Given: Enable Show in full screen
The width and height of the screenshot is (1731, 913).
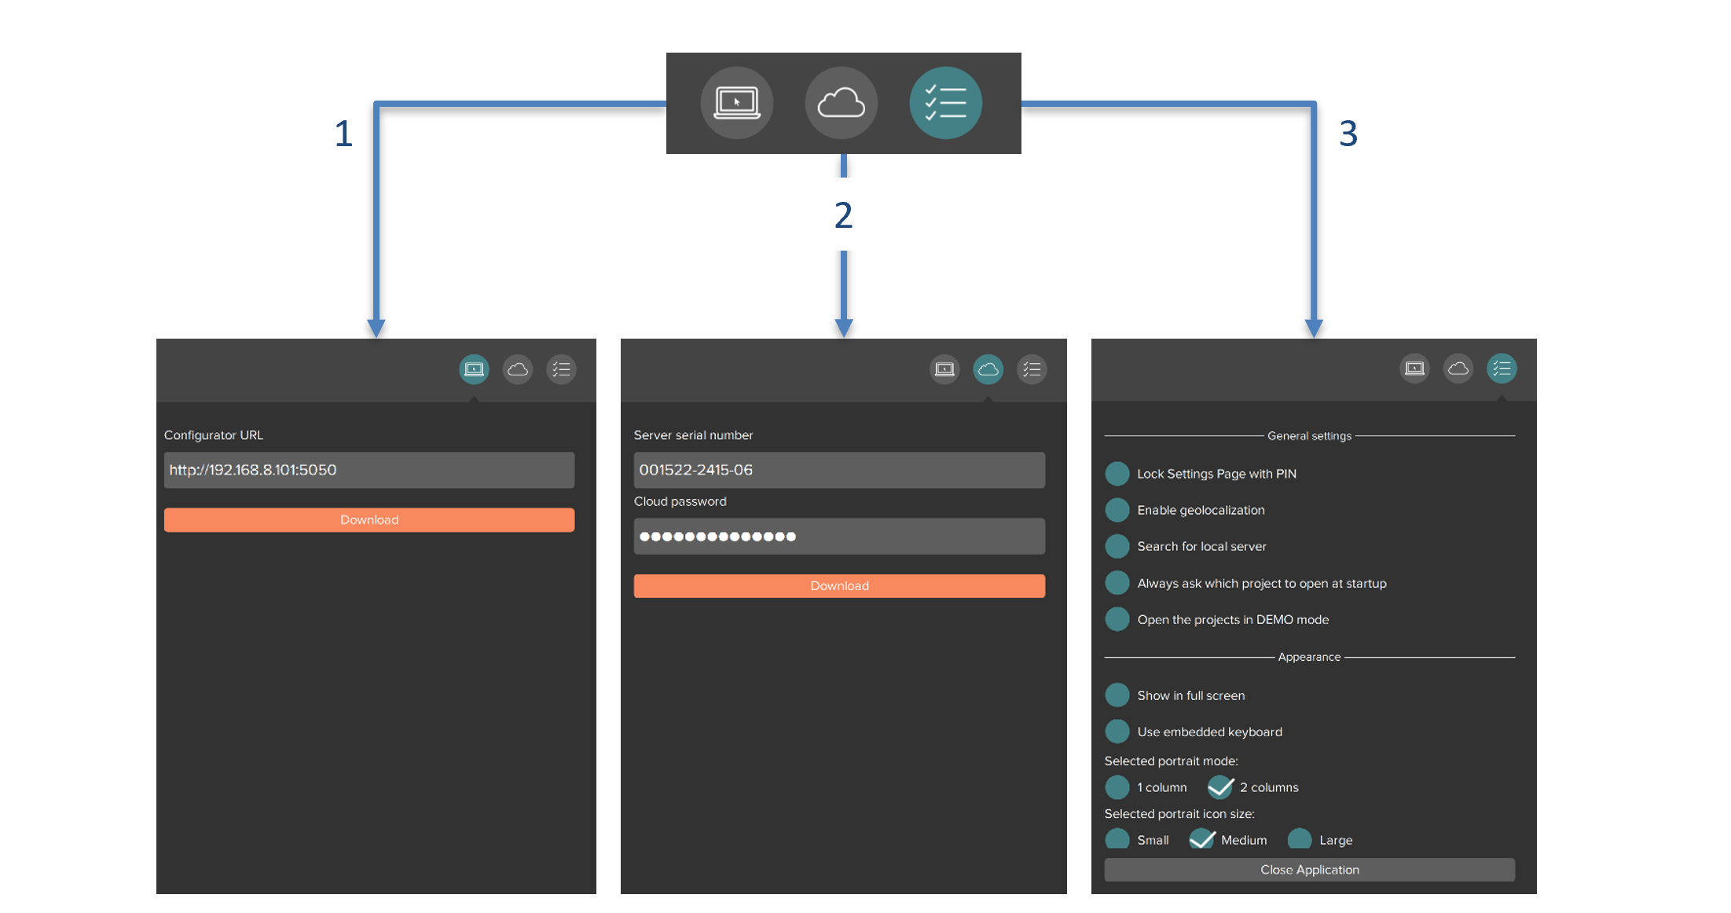Looking at the screenshot, I should tap(1117, 695).
